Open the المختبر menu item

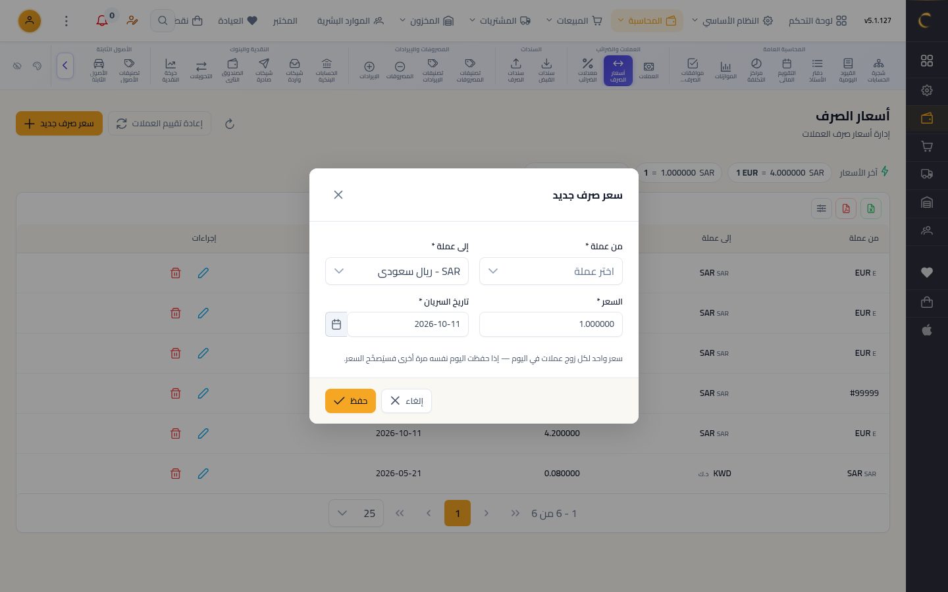[285, 21]
